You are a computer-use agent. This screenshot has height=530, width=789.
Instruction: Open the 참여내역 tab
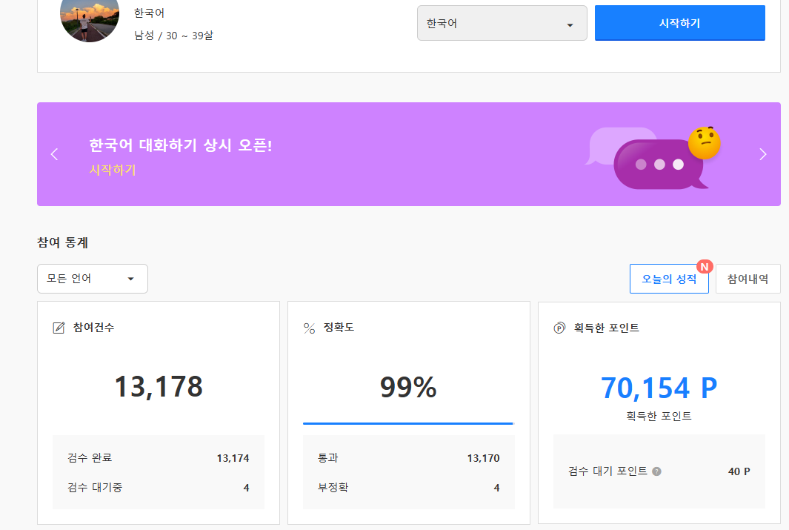coord(748,279)
